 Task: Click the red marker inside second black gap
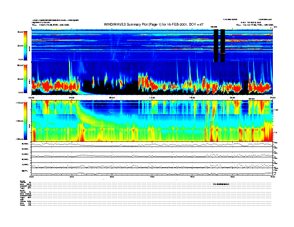[223, 53]
